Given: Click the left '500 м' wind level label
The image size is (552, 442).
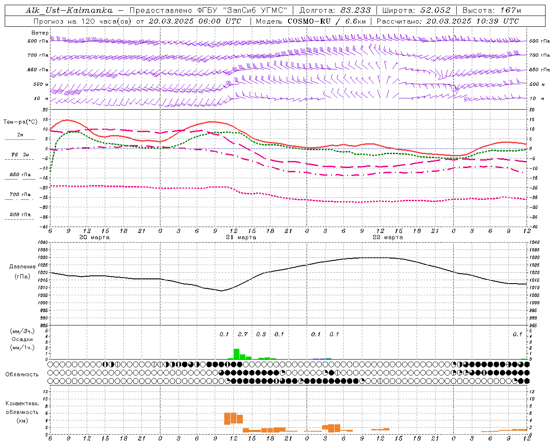Looking at the screenshot, I should [x=41, y=84].
